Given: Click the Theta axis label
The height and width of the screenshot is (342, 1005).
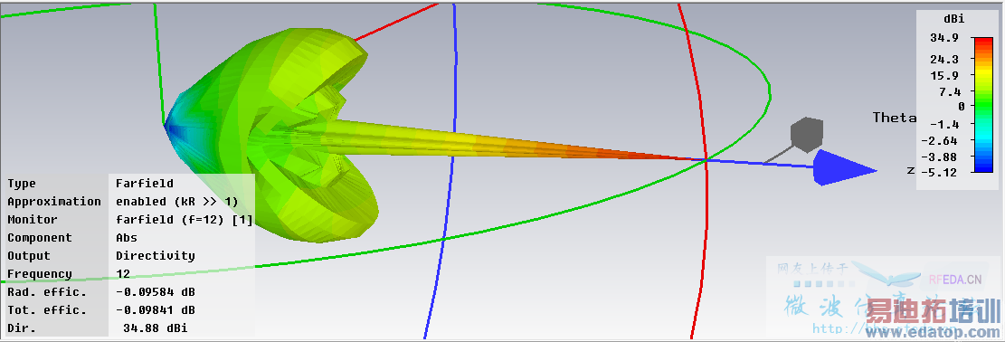Looking at the screenshot, I should 895,118.
